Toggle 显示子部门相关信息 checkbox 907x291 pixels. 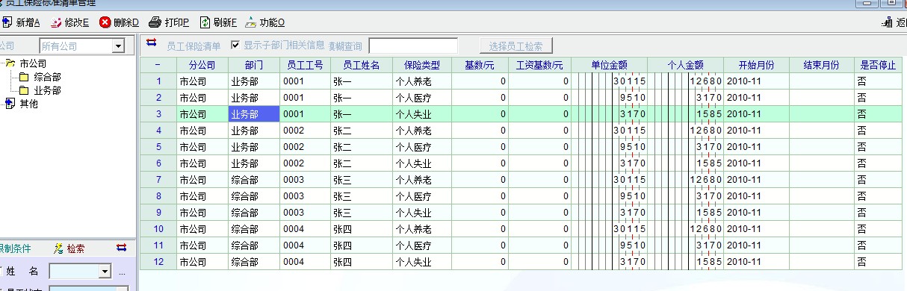pos(236,45)
